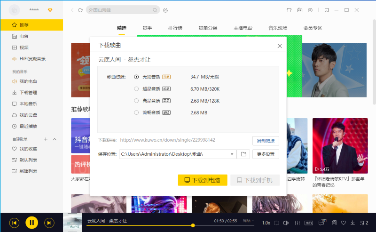Open 下载管理 in sidebar
The height and width of the screenshot is (232, 376).
click(x=31, y=93)
